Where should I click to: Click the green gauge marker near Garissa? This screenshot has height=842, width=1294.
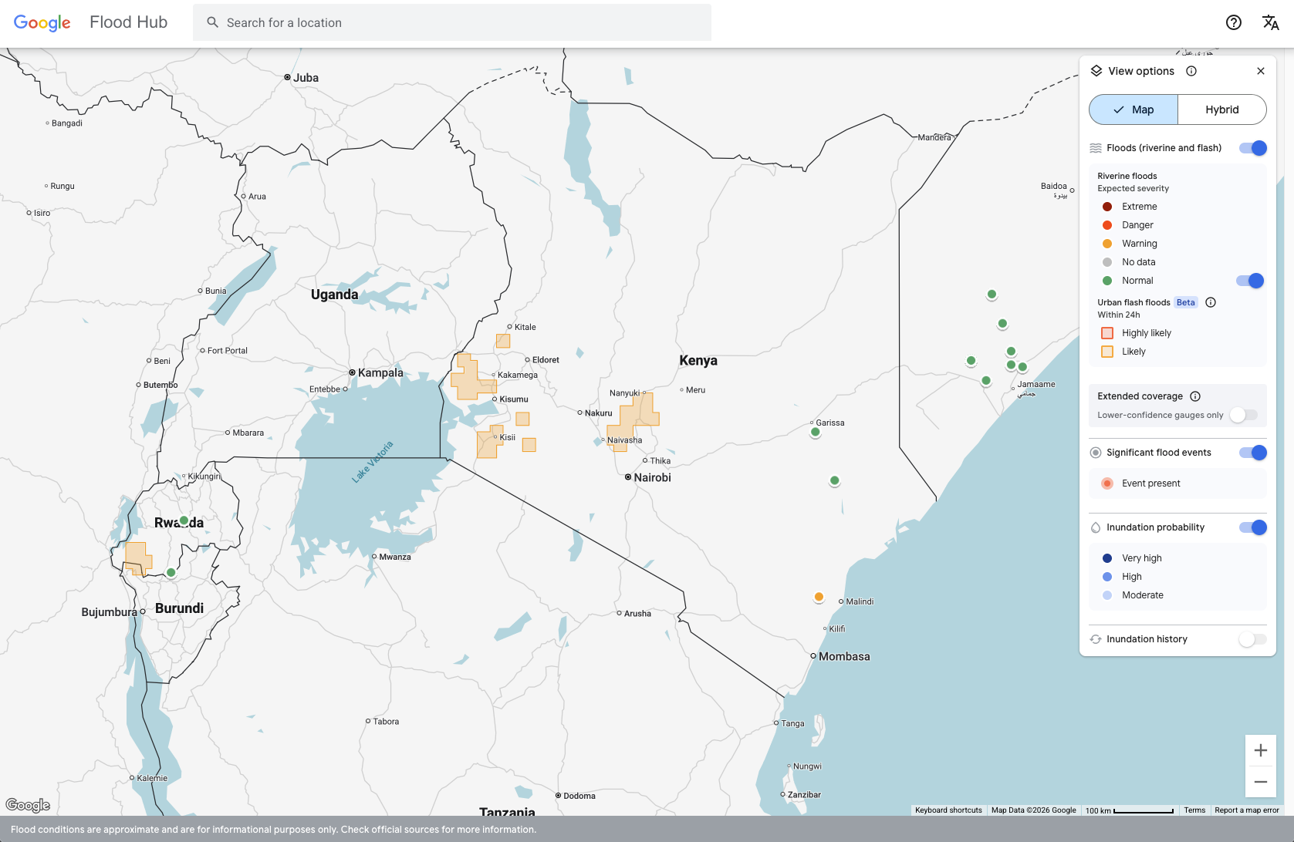pyautogui.click(x=815, y=433)
